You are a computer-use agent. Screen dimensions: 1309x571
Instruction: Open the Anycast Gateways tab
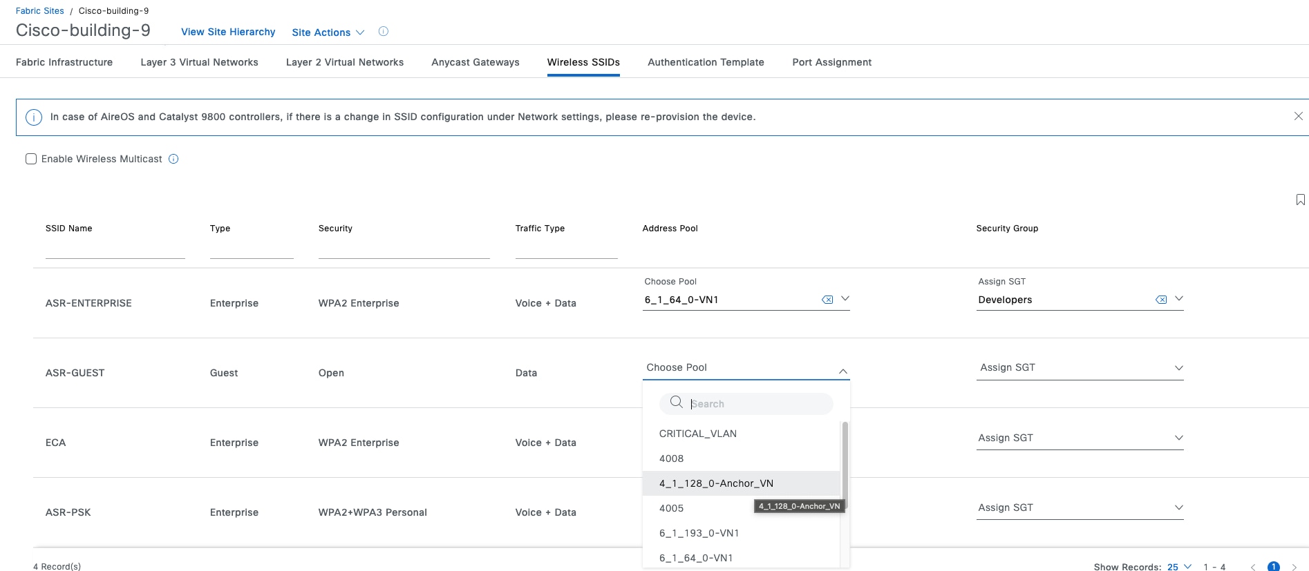tap(475, 62)
